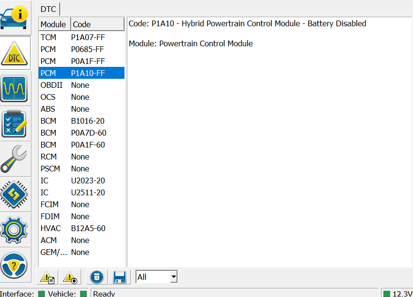Sort list by Code column header
Screen dimensions: 413x297
pos(97,24)
